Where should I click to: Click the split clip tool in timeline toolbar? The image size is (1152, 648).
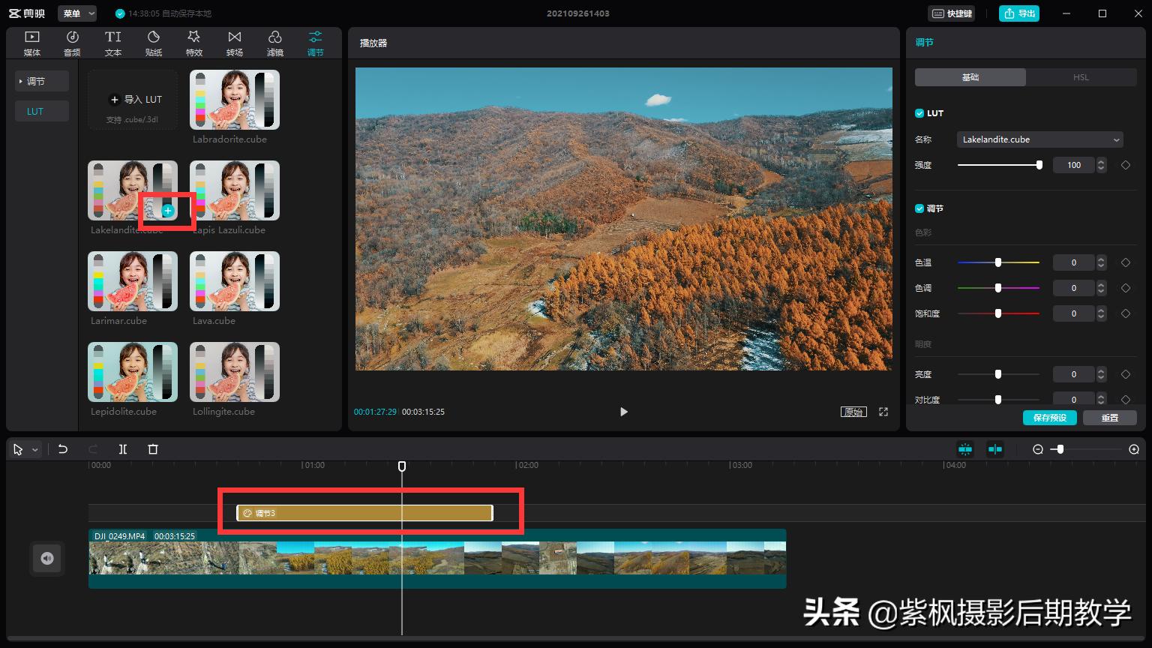tap(123, 449)
